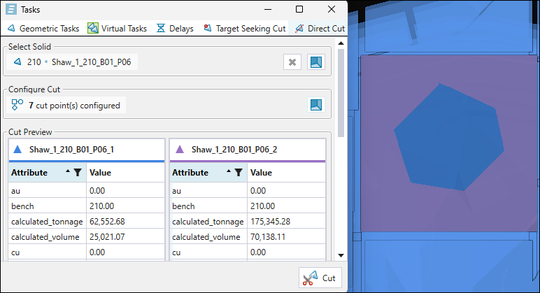Click pick-points icon in Configure Cut group
The image size is (540, 293).
click(315, 105)
